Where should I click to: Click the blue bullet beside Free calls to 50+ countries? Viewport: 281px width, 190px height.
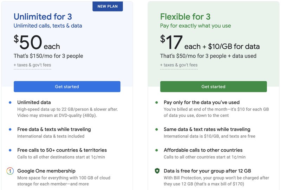point(10,150)
